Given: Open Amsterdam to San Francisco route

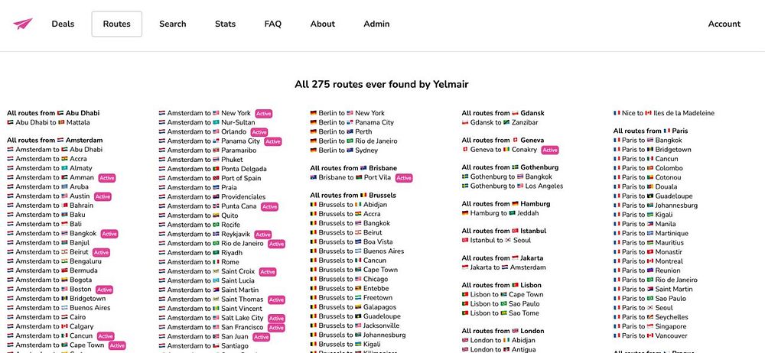Looking at the screenshot, I should click(211, 327).
